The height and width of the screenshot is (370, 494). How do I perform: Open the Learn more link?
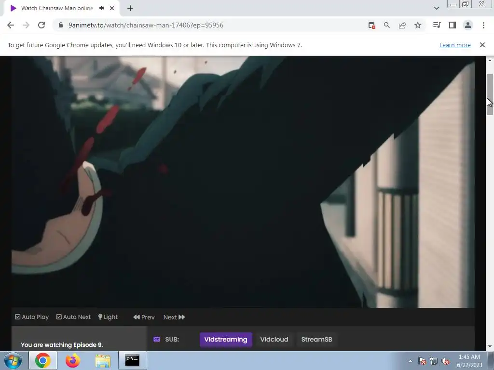tap(455, 45)
